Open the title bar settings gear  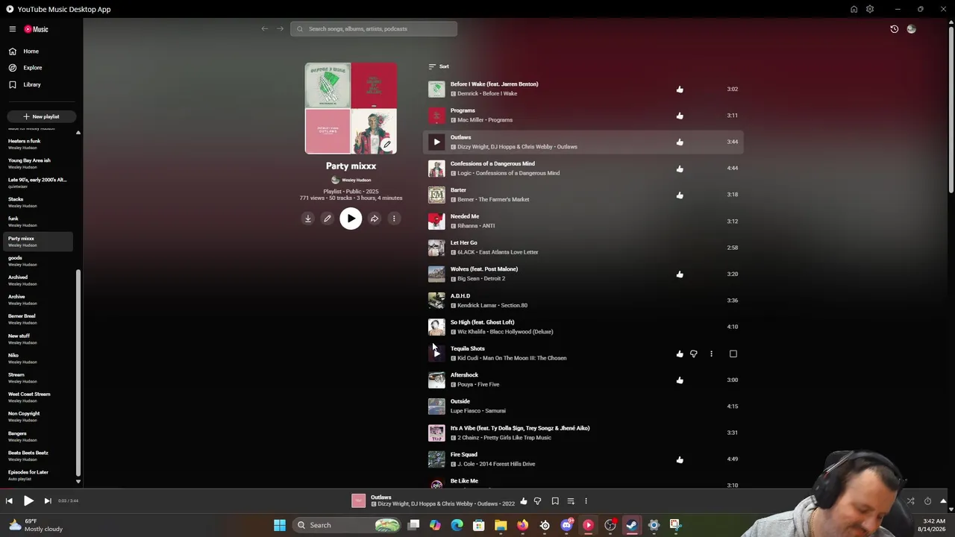click(870, 9)
